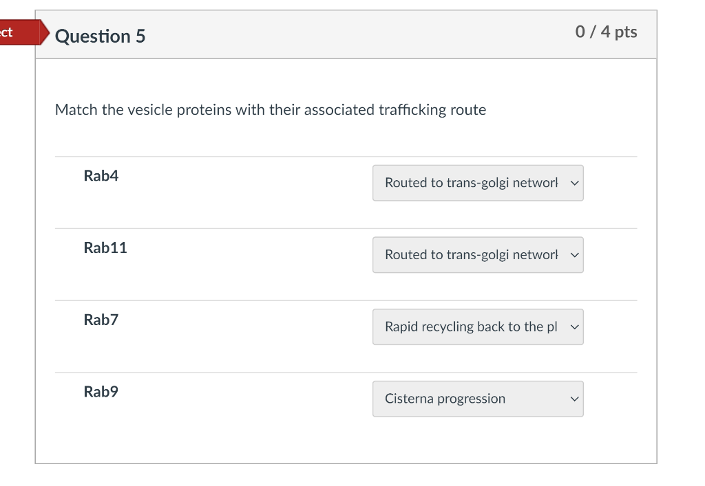The height and width of the screenshot is (486, 705).
Task: Click the red incorrect flag beside Question 5
Action: point(21,32)
